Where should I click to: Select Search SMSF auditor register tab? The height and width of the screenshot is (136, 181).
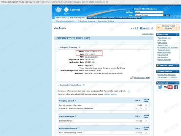click(128, 18)
